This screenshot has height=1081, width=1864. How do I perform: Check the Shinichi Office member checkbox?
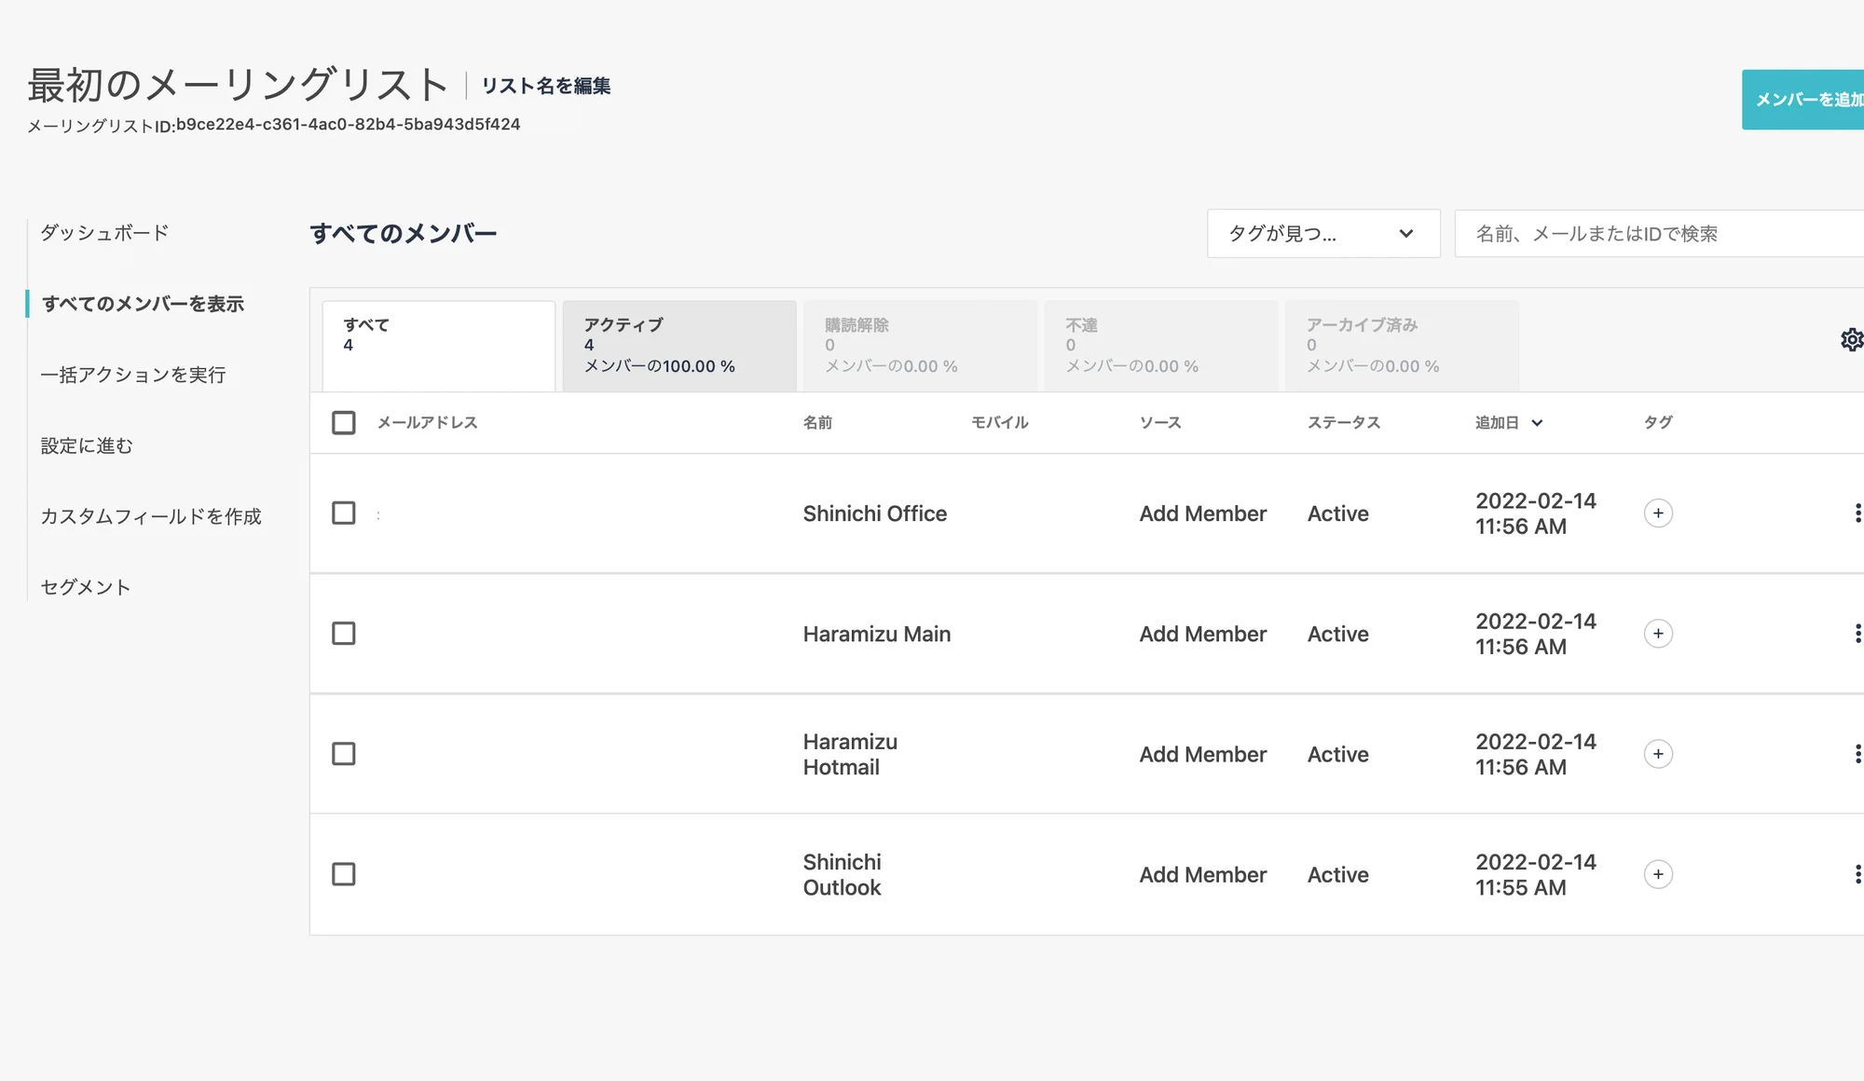[x=344, y=513]
